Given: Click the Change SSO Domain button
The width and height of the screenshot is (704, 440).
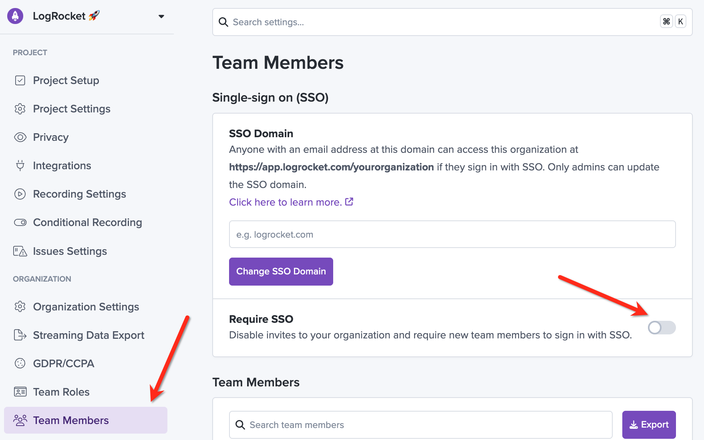Looking at the screenshot, I should [281, 272].
